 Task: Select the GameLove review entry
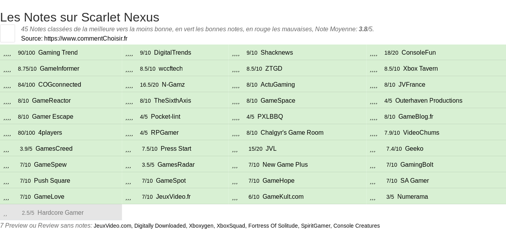pos(49,197)
